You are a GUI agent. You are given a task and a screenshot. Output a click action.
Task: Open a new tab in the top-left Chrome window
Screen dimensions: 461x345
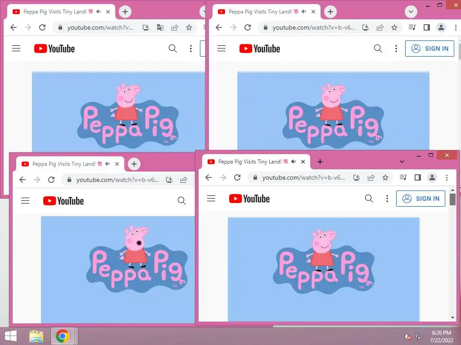pos(125,12)
